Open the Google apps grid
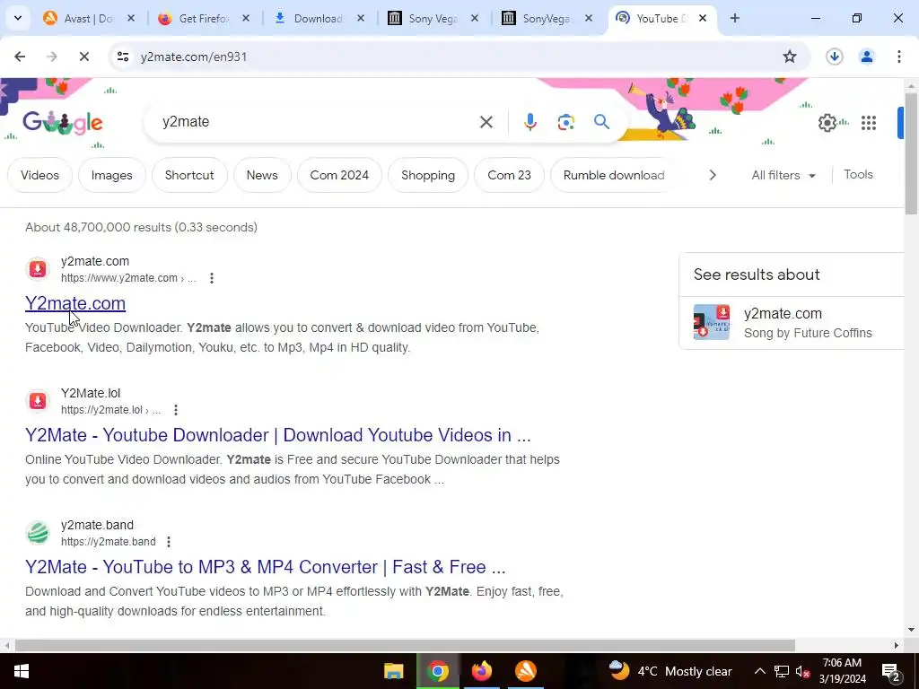The width and height of the screenshot is (919, 689). click(869, 123)
